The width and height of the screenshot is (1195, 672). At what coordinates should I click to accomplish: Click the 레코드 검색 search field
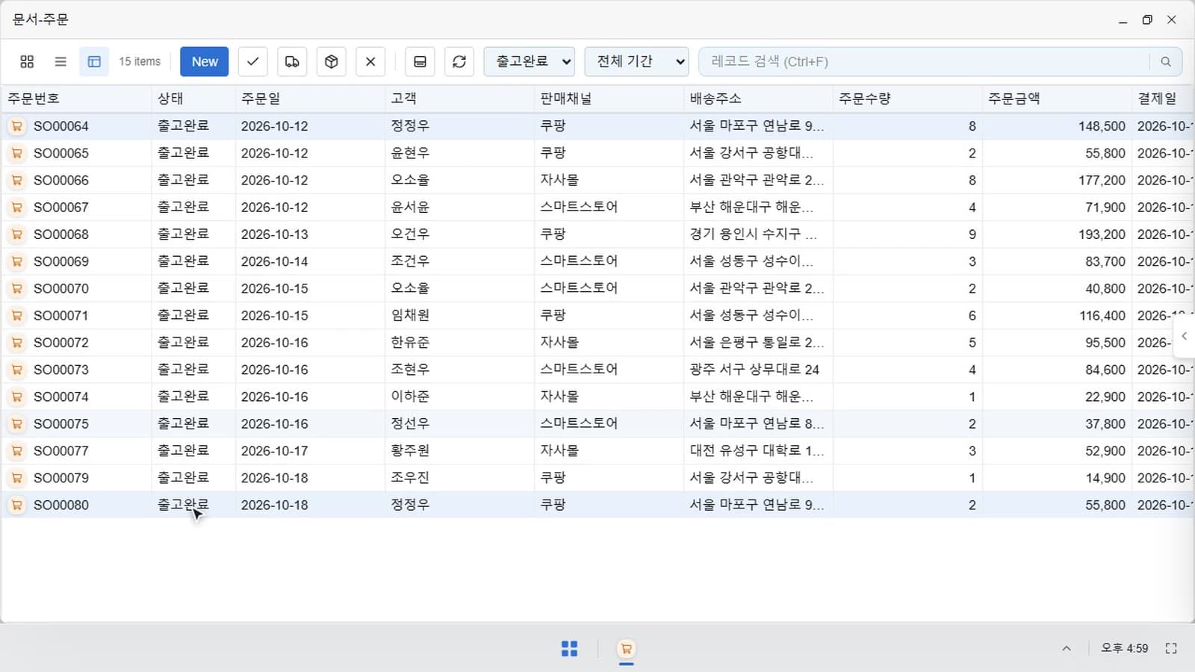pos(925,62)
